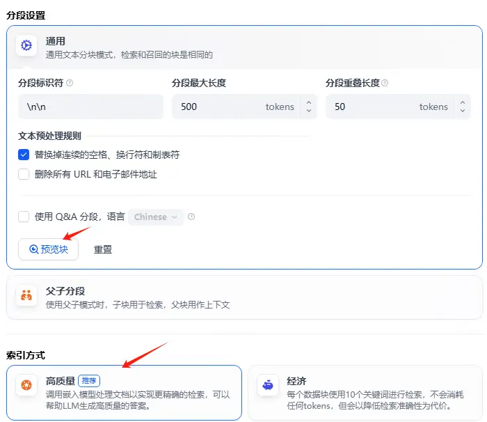The height and width of the screenshot is (422, 487).
Task: Click the General mode gear icon
Action: click(x=26, y=45)
